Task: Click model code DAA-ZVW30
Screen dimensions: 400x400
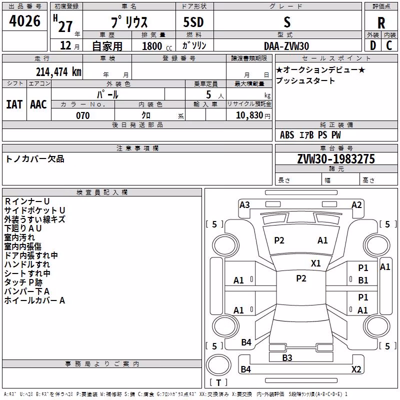Action: (x=286, y=46)
